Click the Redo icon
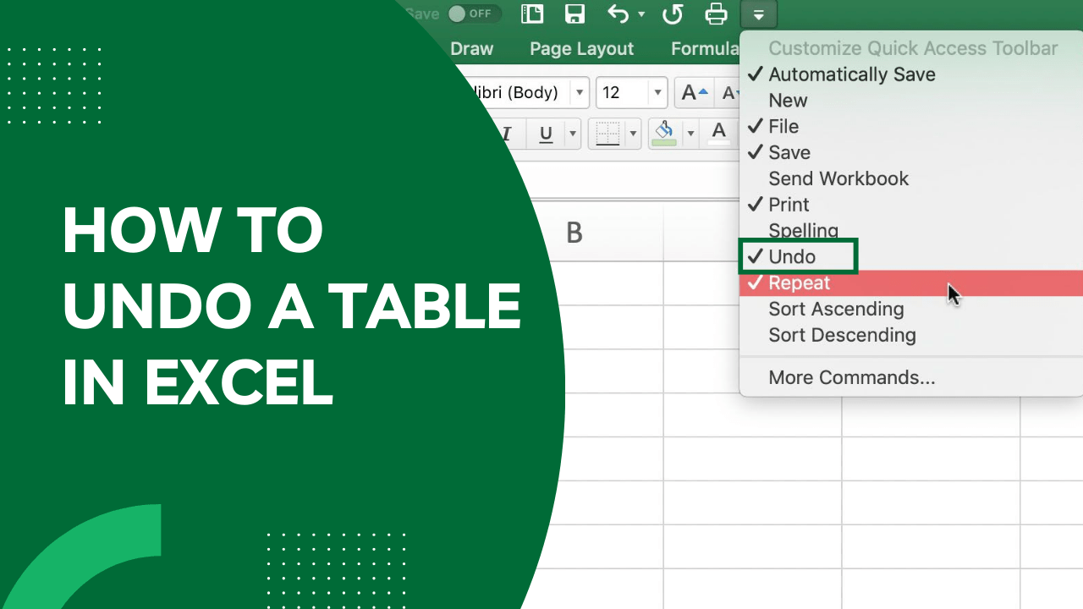The height and width of the screenshot is (609, 1083). click(671, 14)
